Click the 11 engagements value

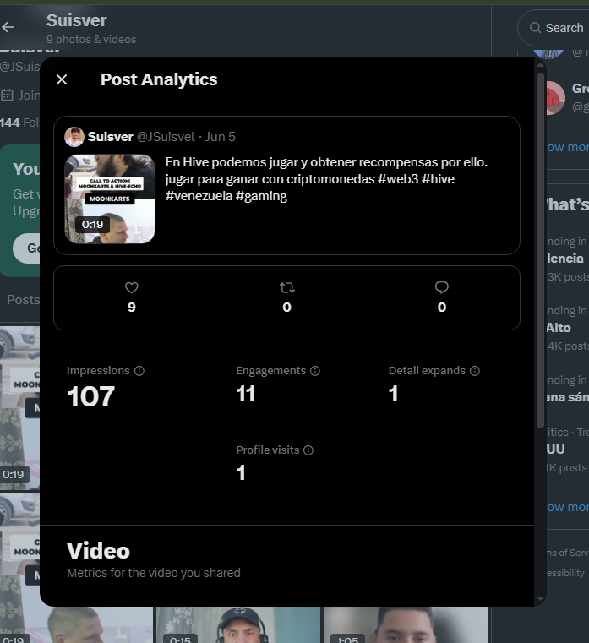245,394
